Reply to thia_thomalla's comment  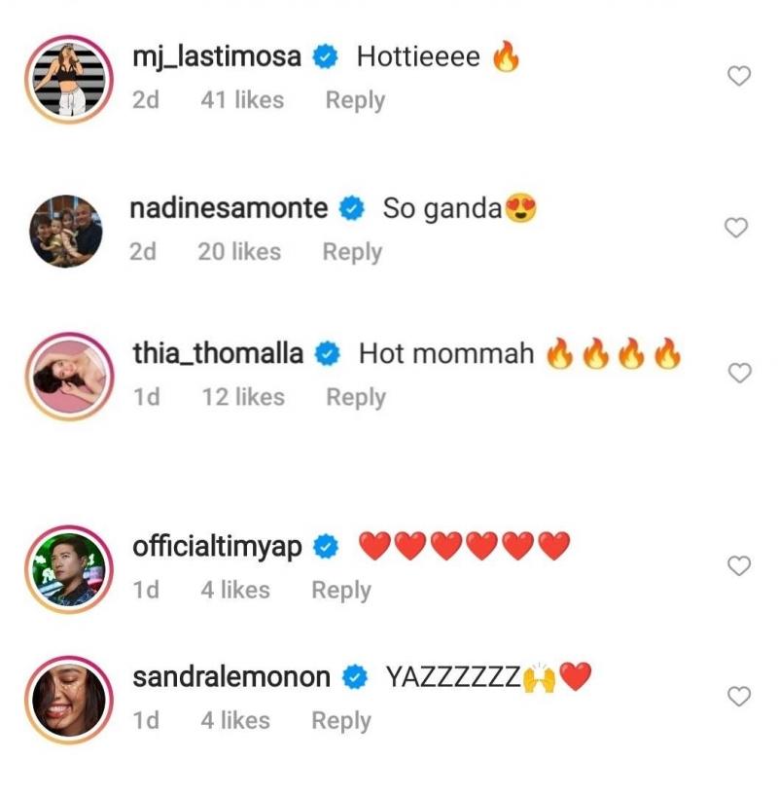356,397
